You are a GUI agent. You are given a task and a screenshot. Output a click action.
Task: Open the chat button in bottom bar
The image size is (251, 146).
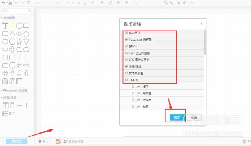[43, 141]
